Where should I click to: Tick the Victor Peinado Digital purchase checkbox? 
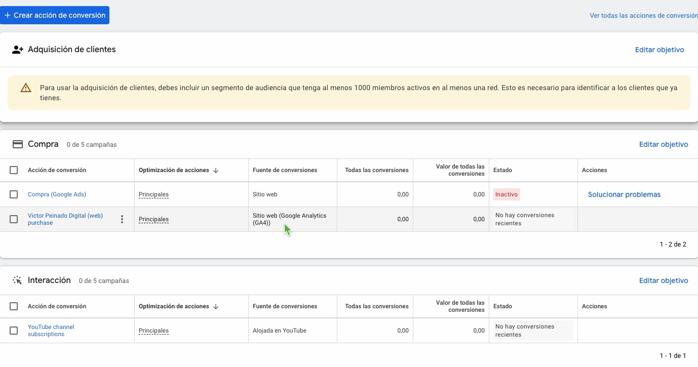[x=14, y=219]
